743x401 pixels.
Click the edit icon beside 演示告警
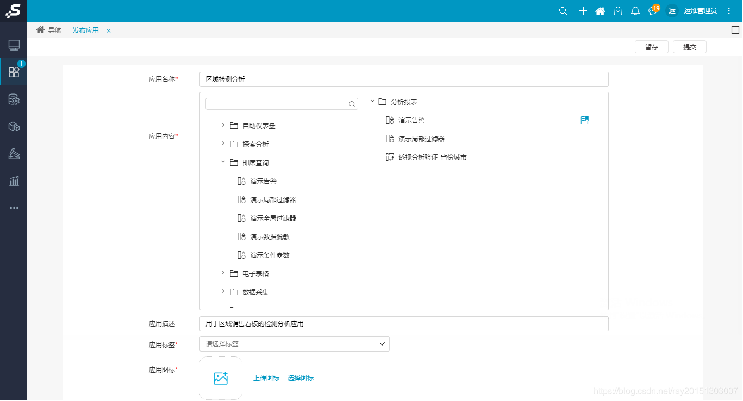[x=585, y=120]
